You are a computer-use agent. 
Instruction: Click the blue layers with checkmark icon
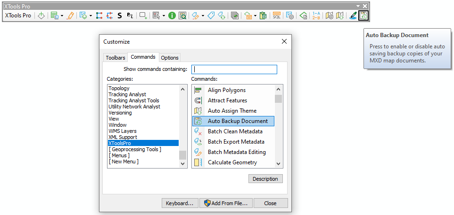coord(83,15)
